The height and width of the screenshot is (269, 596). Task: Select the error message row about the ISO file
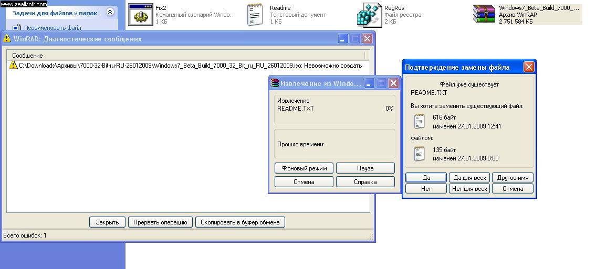click(189, 66)
